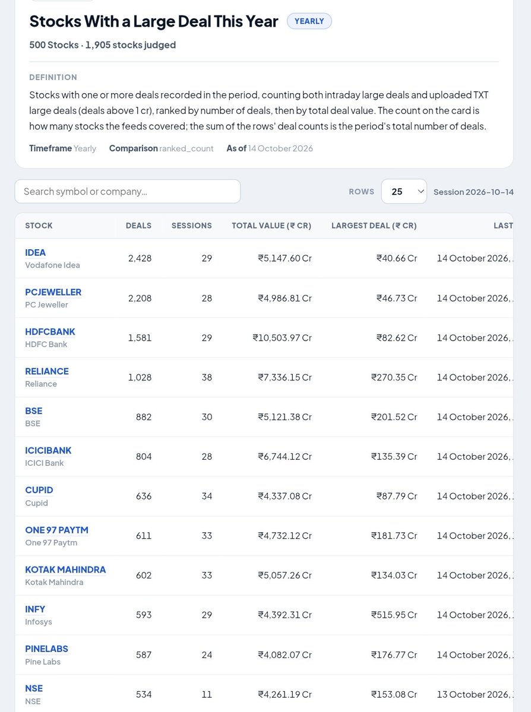Select total value ₹7,336.15 Cr
This screenshot has height=712, width=531.
(285, 377)
